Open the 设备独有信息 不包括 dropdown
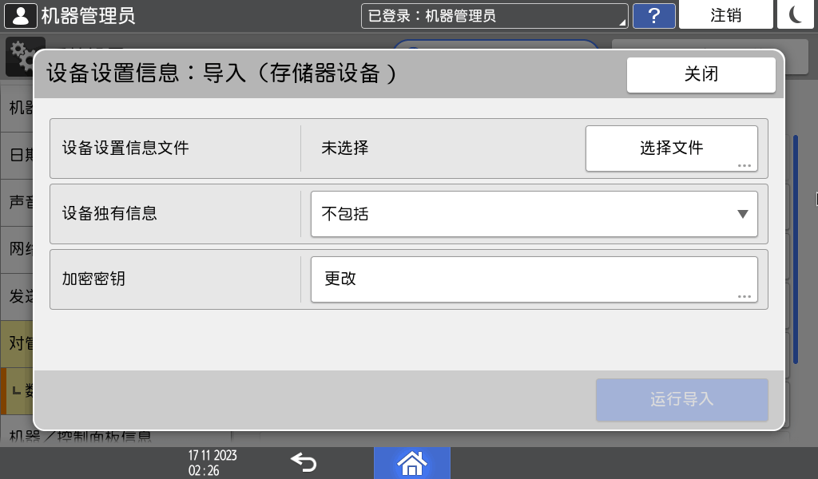 point(534,214)
